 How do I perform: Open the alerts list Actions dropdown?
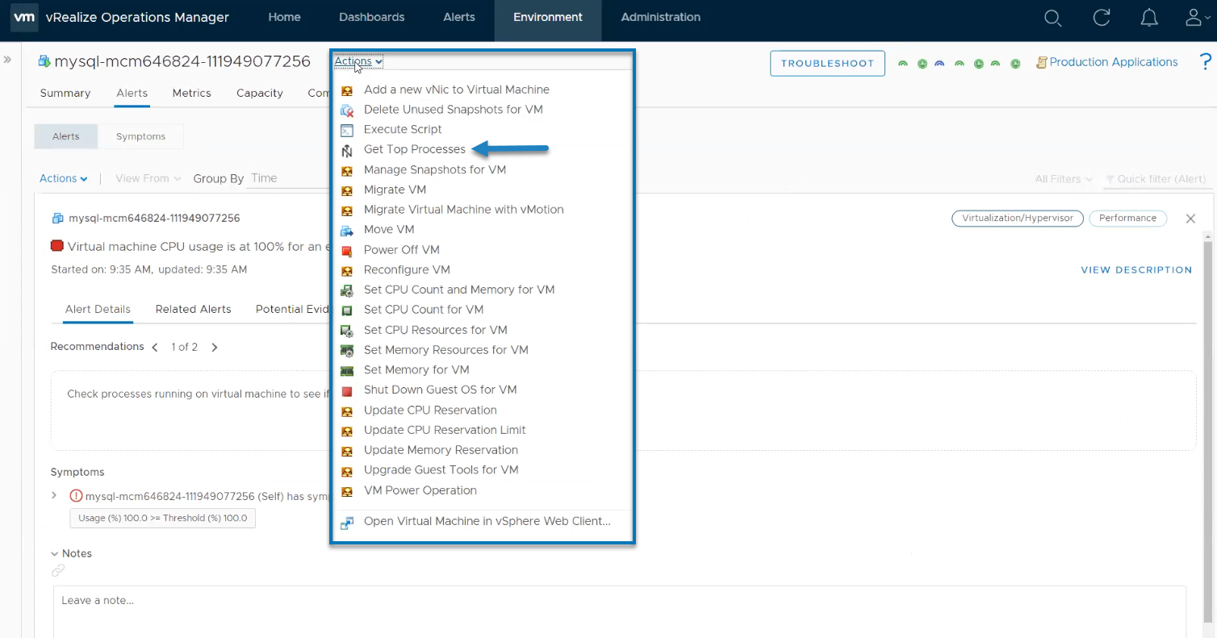(x=63, y=178)
